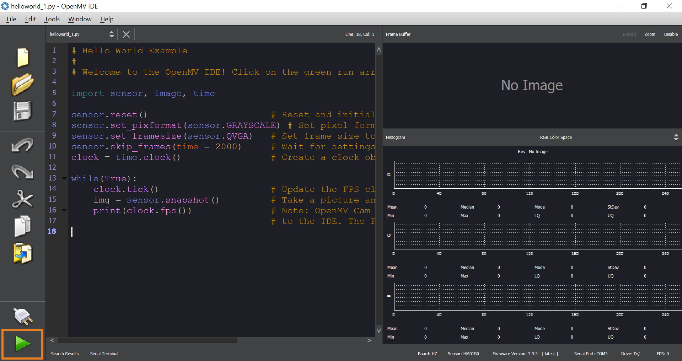The height and width of the screenshot is (361, 682).
Task: Redo the edit with the redo arrow
Action: [22, 172]
